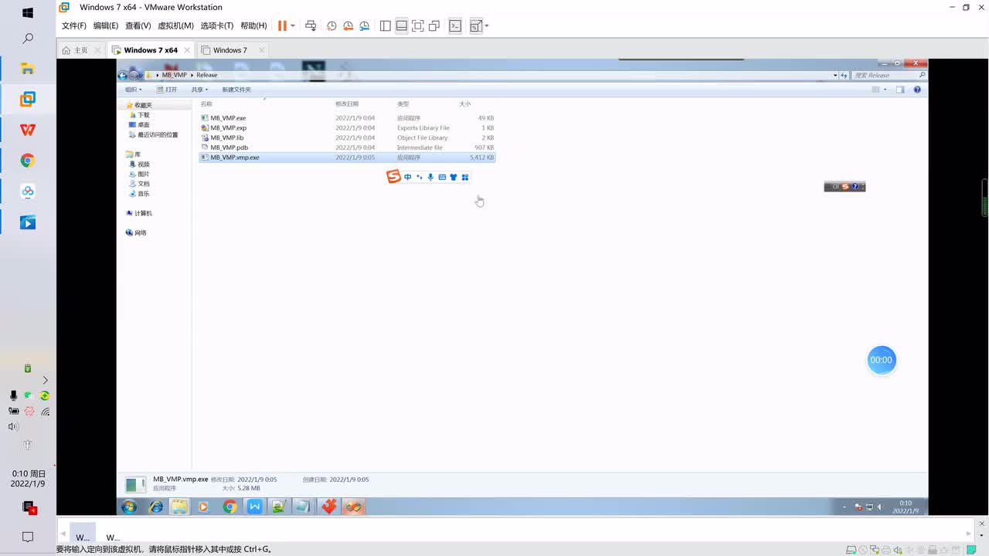Open the 文件(F) menu
Image resolution: width=989 pixels, height=556 pixels.
[x=74, y=25]
